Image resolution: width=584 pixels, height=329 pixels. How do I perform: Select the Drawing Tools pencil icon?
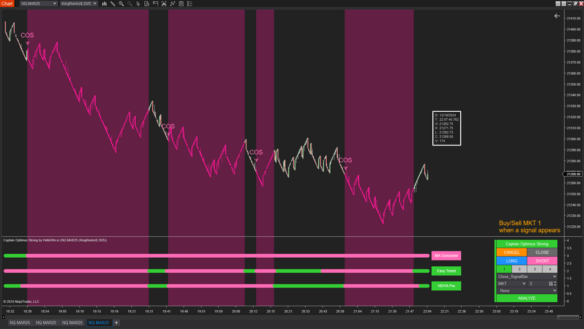pos(112,3)
